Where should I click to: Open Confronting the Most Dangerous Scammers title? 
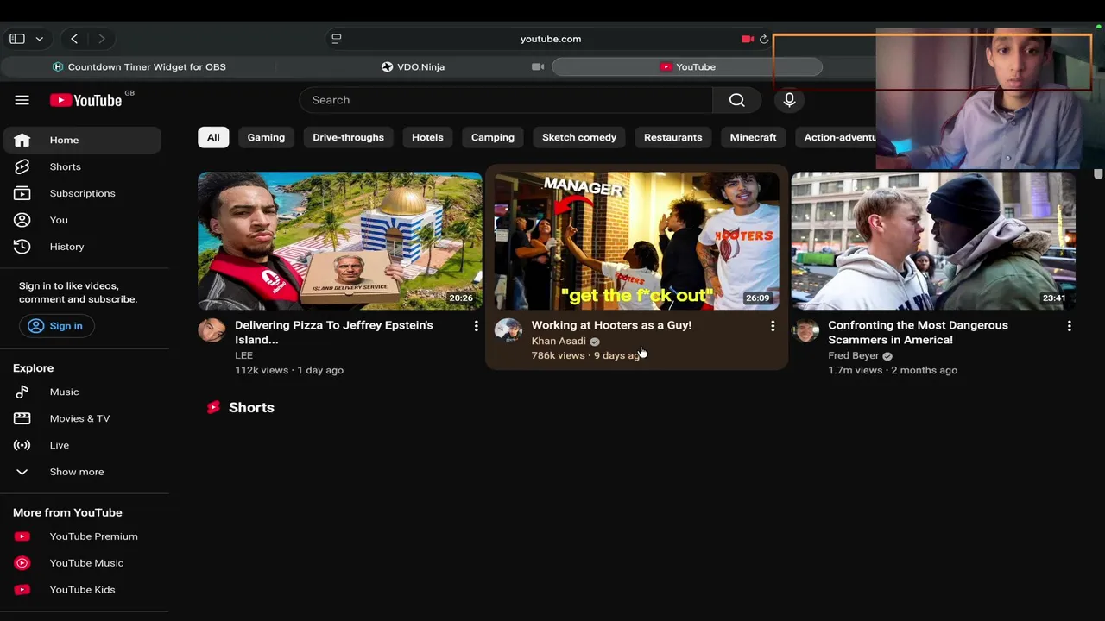[x=918, y=332]
